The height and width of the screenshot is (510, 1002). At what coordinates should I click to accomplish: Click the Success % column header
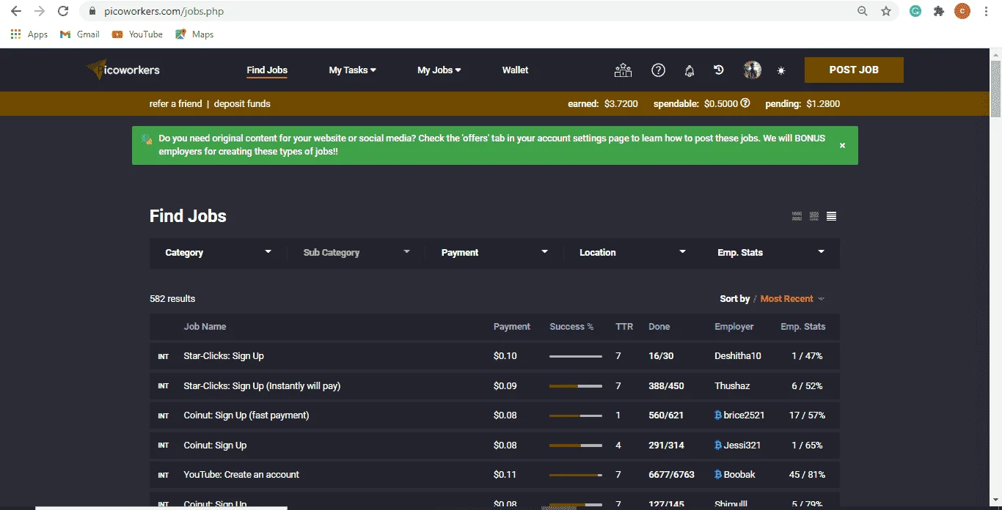pos(571,327)
